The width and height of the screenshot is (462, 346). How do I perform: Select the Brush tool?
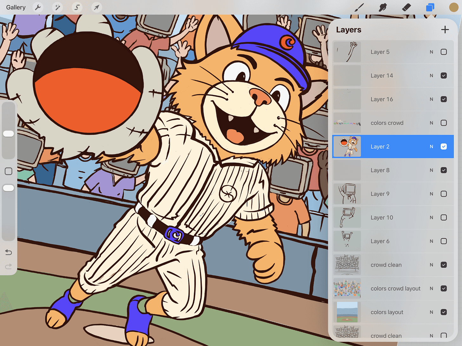click(359, 7)
